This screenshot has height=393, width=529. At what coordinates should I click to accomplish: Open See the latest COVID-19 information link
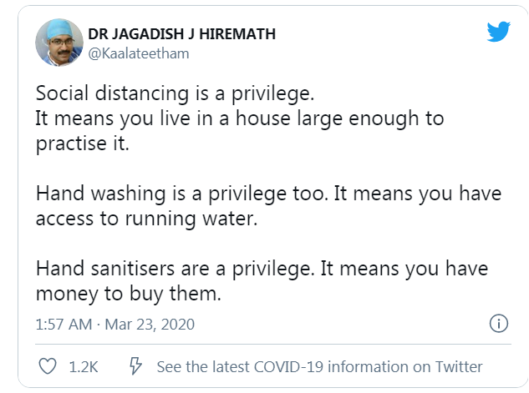click(x=319, y=367)
